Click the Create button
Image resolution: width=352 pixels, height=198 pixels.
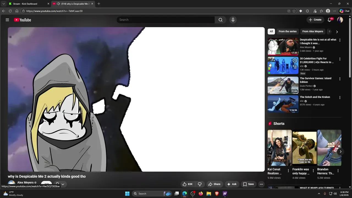(x=315, y=20)
